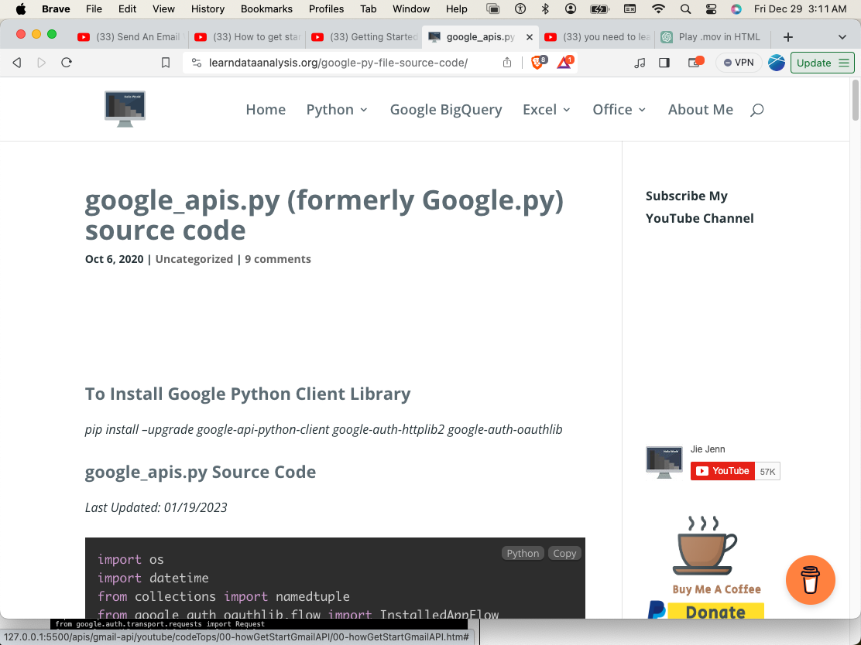Open the History menu
861x645 pixels.
pos(208,9)
